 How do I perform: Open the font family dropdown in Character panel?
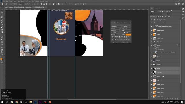[117, 26]
